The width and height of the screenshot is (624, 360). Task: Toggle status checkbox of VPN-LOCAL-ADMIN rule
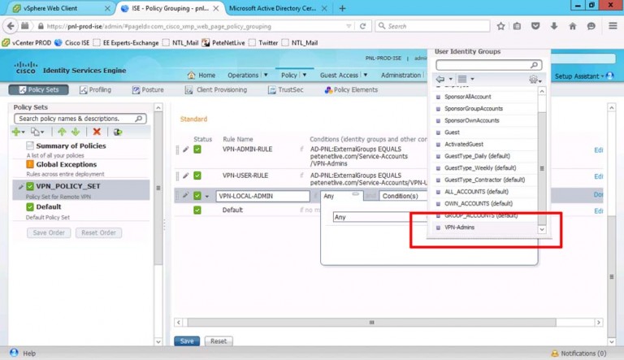pyautogui.click(x=197, y=196)
